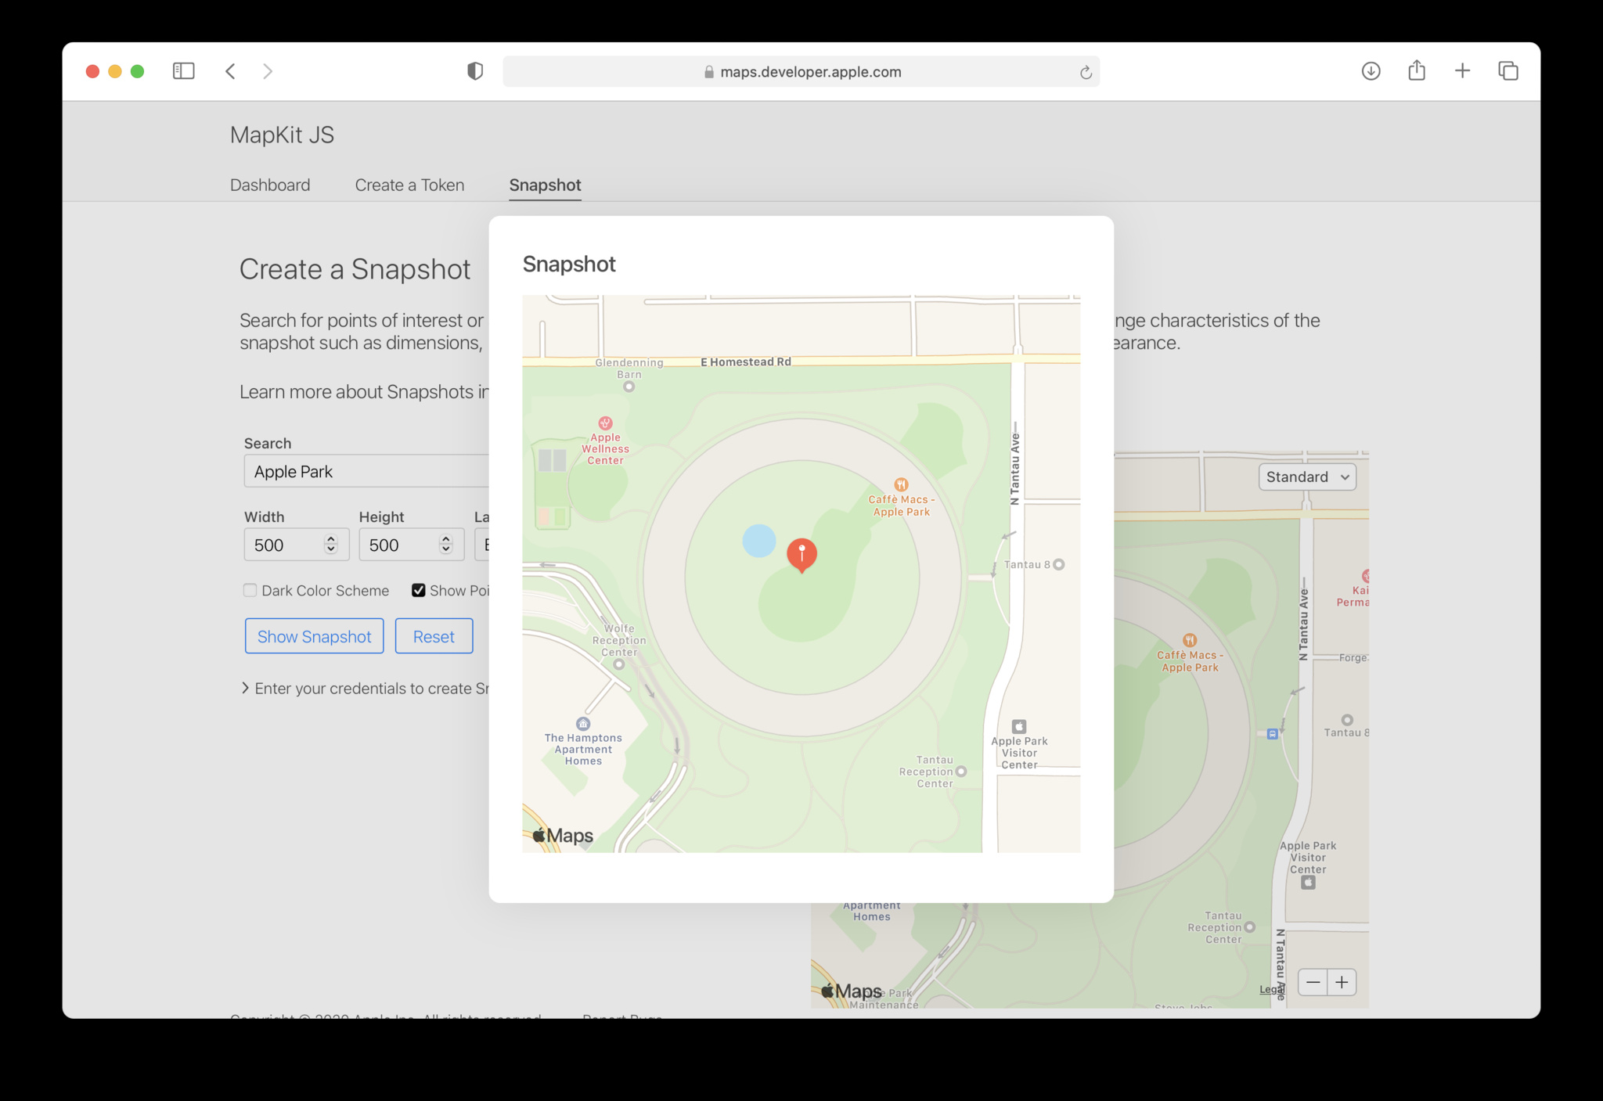Viewport: 1603px width, 1101px height.
Task: Click Apple Park Visitor Center icon in snapshot
Action: pos(1018,726)
